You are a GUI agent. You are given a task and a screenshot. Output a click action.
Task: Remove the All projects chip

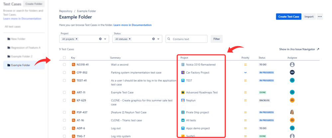(x=77, y=39)
